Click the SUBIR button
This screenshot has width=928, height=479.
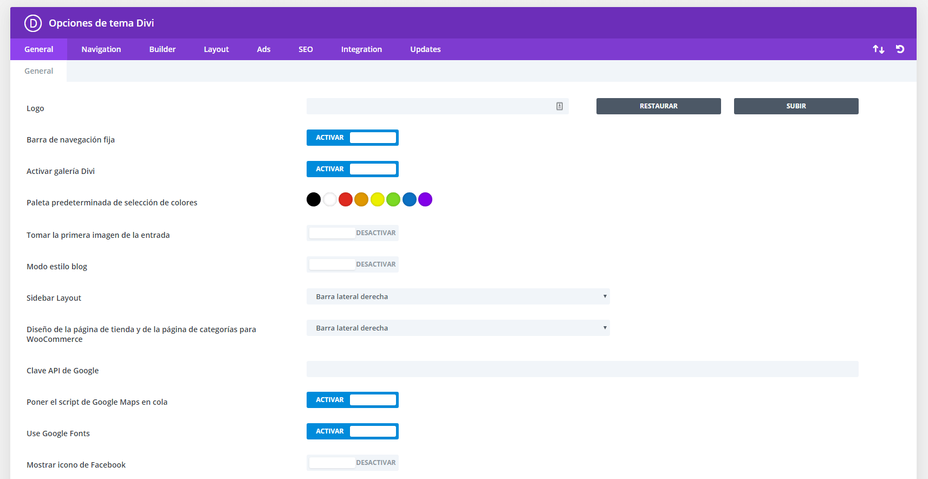pos(796,106)
